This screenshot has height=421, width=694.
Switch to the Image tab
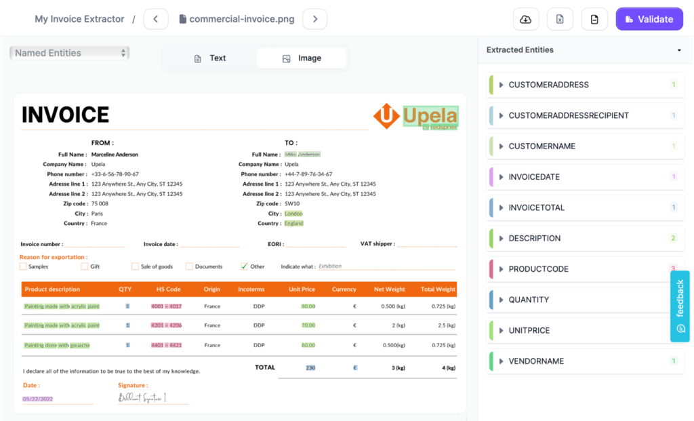[302, 58]
